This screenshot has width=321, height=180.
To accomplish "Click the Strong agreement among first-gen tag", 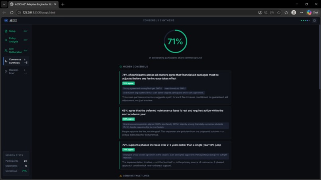I will [x=143, y=89].
